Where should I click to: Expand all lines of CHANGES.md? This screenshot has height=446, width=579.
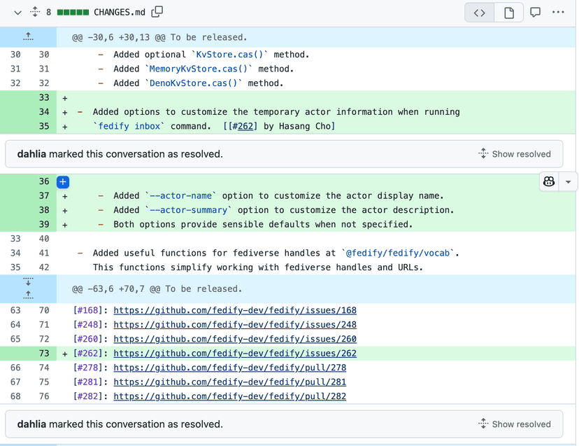click(x=35, y=13)
